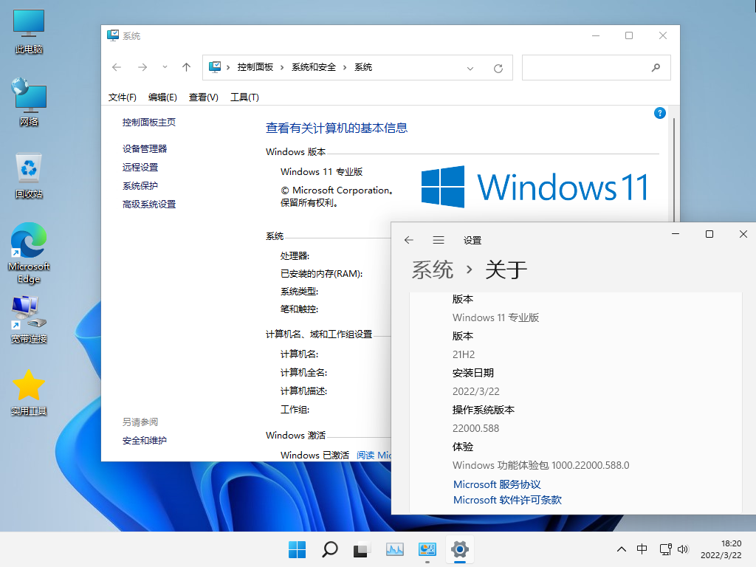Click the forward arrow in System window

142,67
